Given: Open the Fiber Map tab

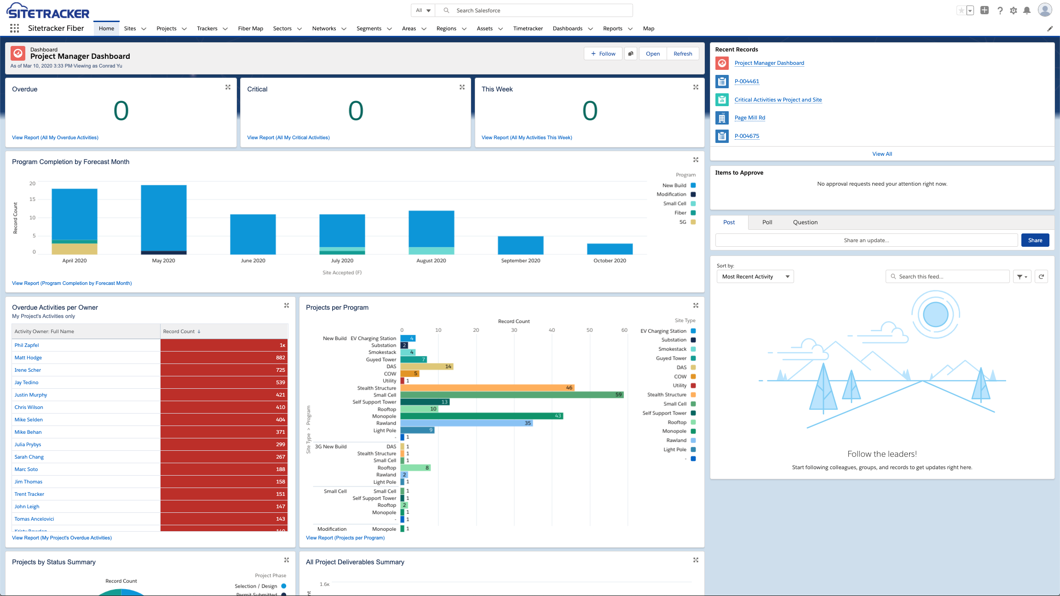Looking at the screenshot, I should point(250,28).
